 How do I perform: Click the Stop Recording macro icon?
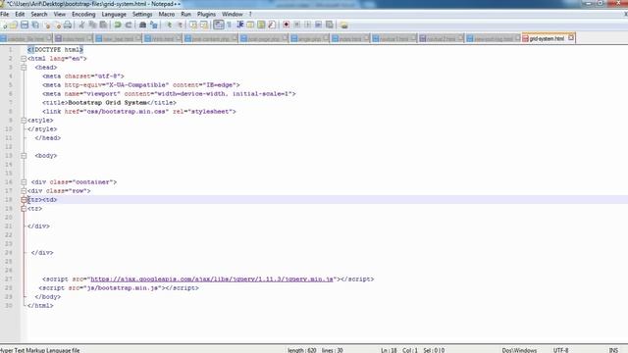pyautogui.click(x=296, y=25)
